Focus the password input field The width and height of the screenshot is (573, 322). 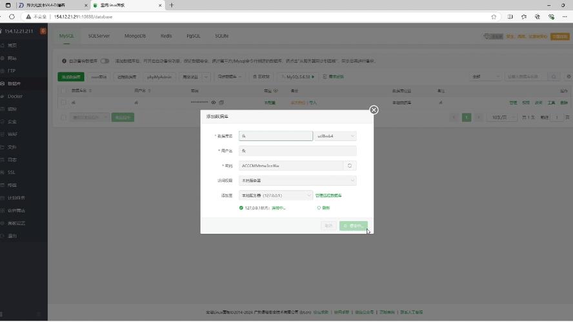(x=291, y=166)
